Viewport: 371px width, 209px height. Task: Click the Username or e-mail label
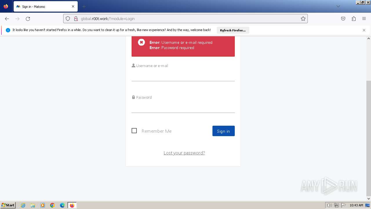pyautogui.click(x=152, y=66)
